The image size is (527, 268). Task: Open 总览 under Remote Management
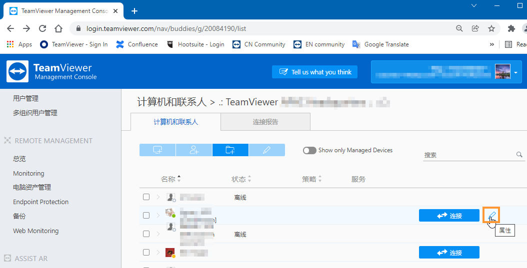(19, 159)
